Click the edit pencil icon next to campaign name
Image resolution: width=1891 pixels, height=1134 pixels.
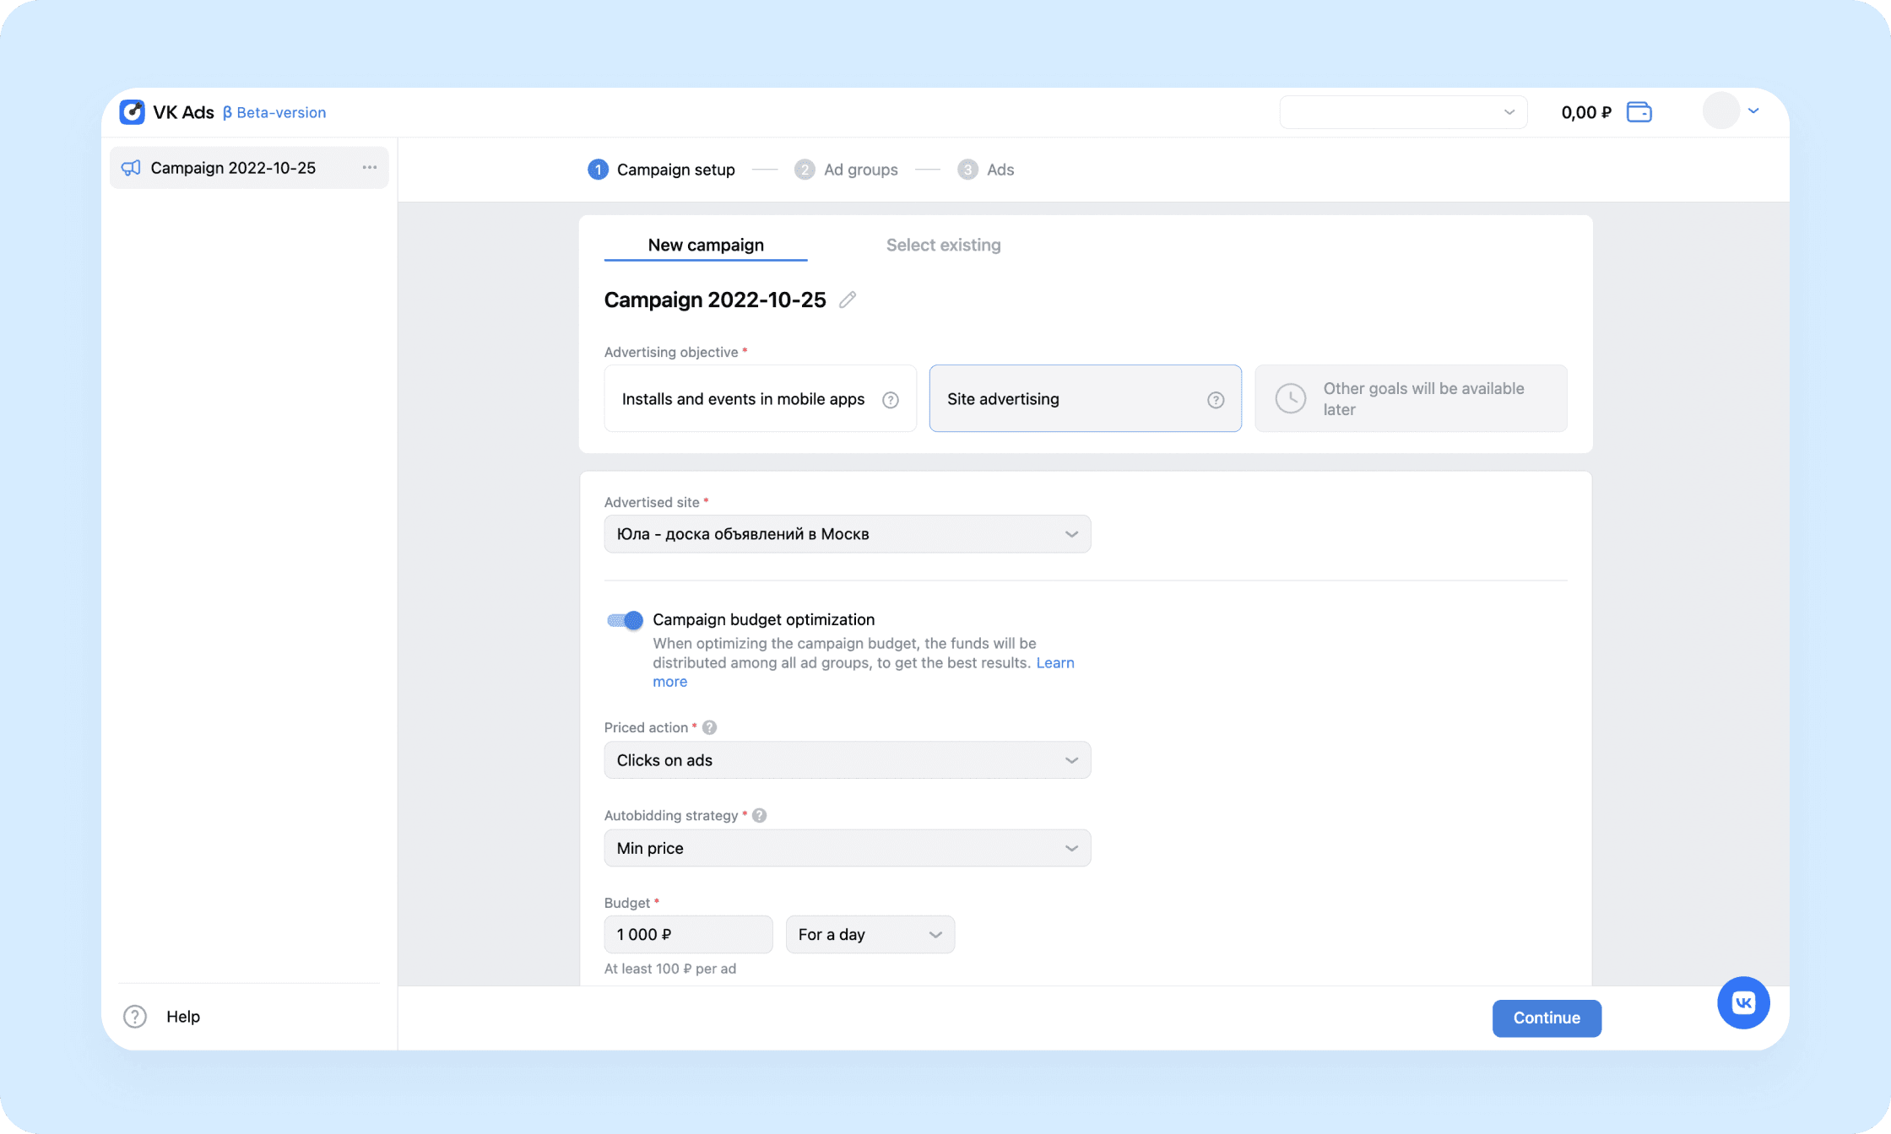[x=847, y=300]
